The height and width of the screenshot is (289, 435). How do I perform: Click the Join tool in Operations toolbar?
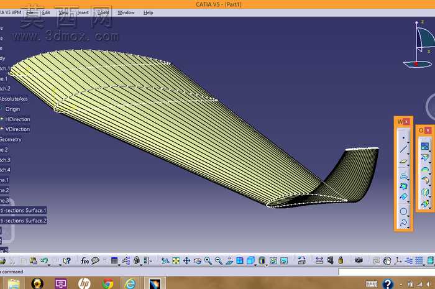424,146
